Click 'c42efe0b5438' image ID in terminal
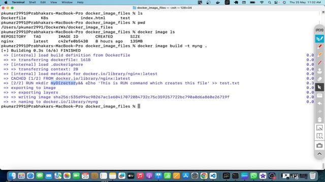 pos(73,41)
